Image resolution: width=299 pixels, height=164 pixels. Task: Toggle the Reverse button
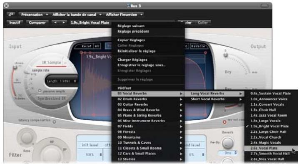(198, 46)
